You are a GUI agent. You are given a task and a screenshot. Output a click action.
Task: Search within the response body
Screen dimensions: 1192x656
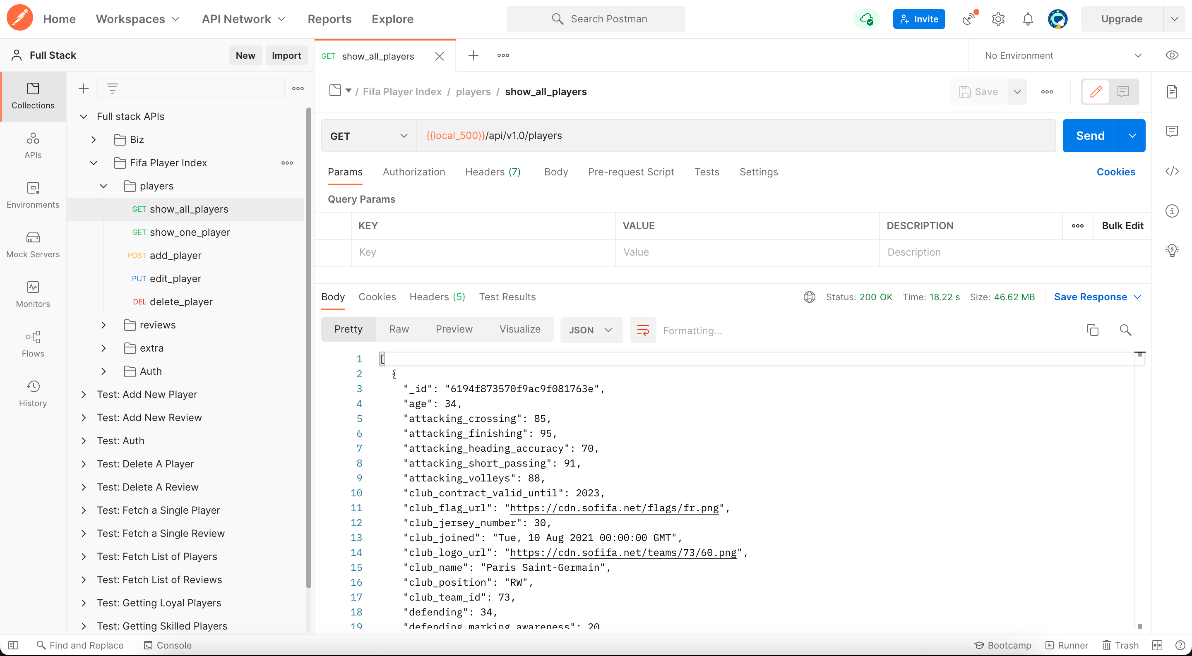(1125, 330)
